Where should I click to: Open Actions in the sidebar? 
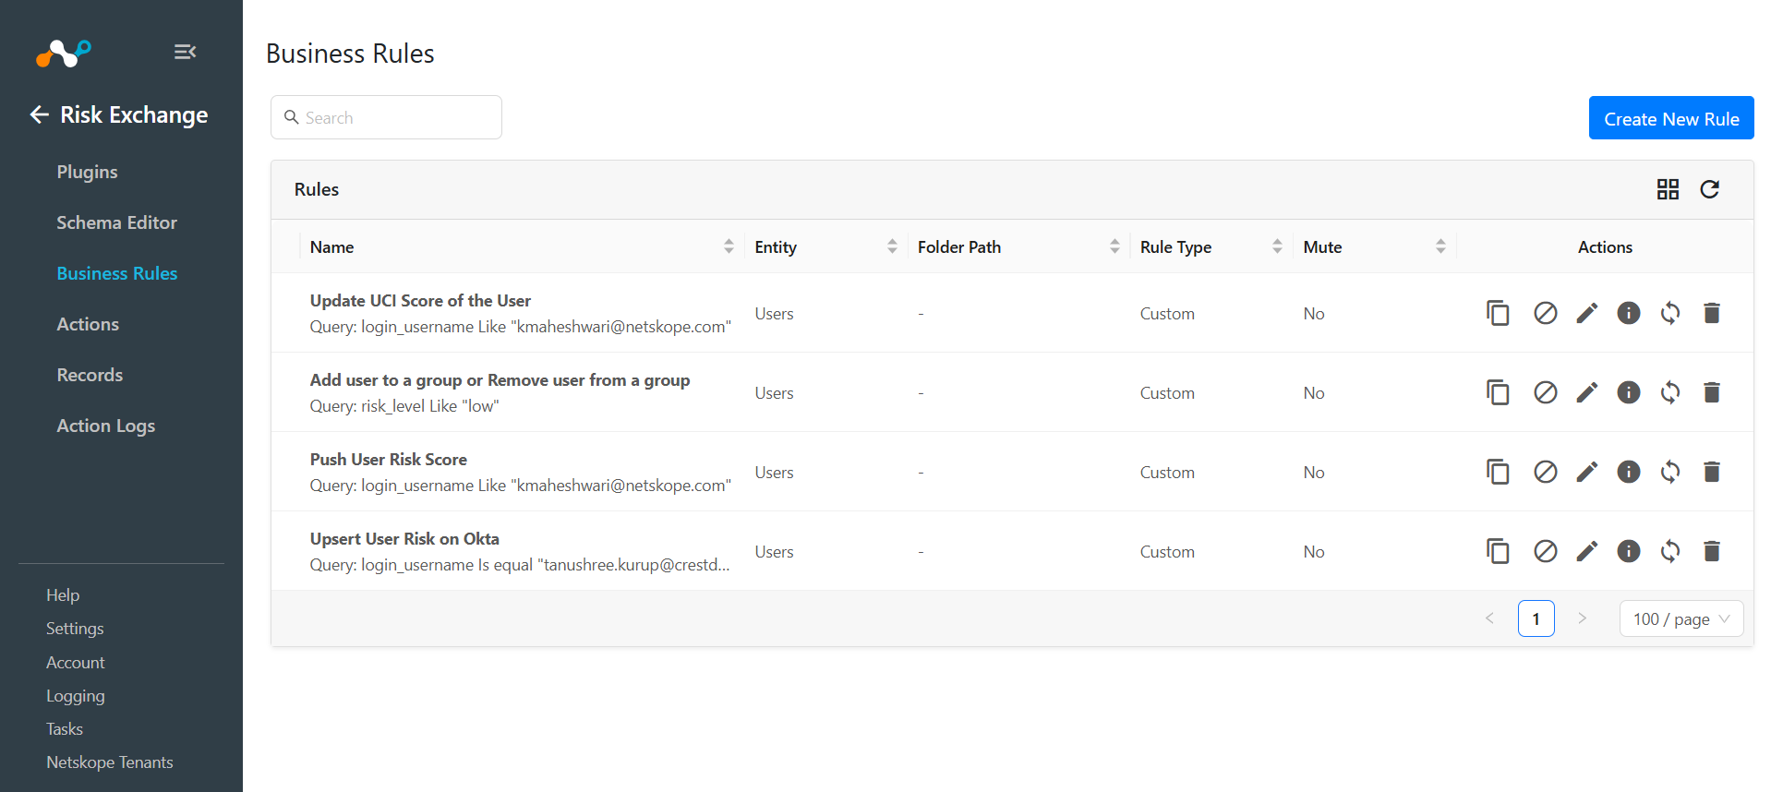[88, 324]
